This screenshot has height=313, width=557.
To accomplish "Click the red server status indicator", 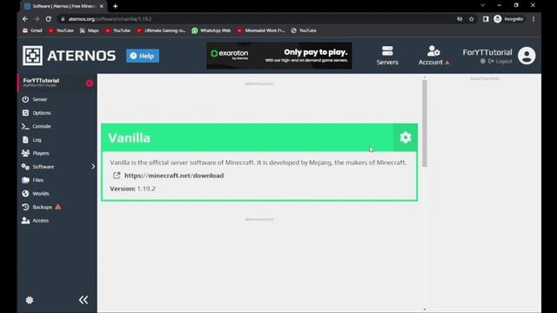I will [x=90, y=83].
